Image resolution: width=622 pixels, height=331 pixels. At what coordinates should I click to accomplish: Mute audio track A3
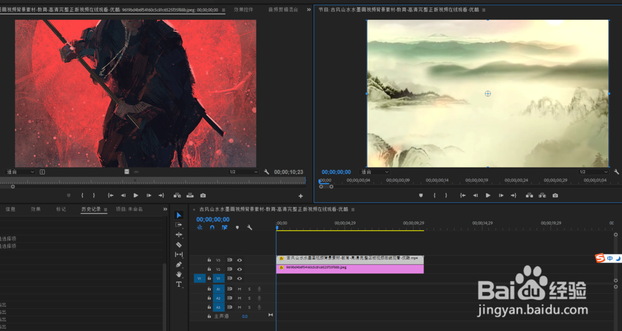click(239, 307)
